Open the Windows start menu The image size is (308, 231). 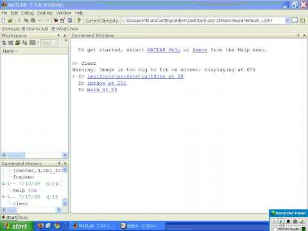(16, 226)
